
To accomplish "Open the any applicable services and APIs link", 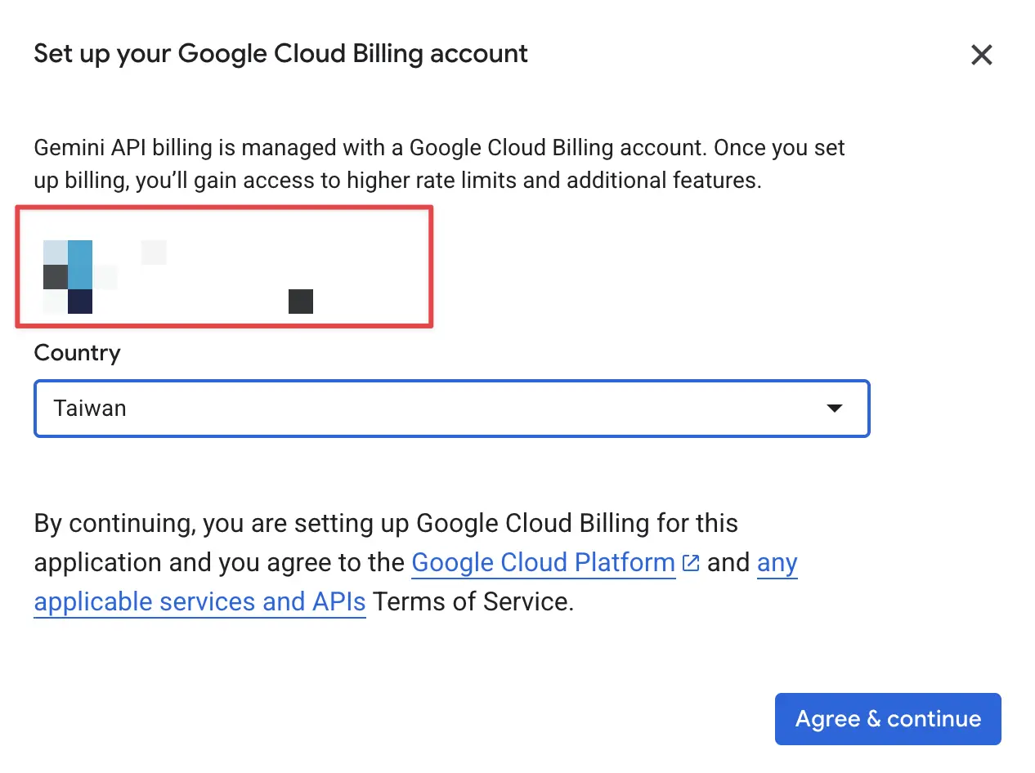I will pos(199,602).
